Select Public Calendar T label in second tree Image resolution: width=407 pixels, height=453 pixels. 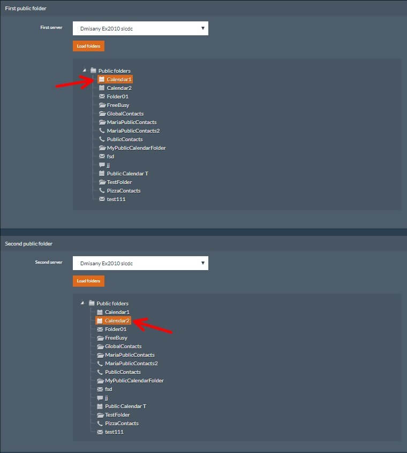pyautogui.click(x=126, y=406)
